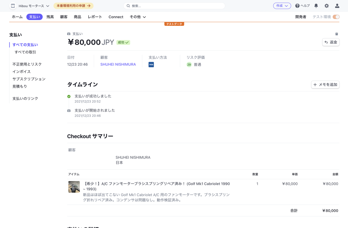
Task: Click the 返金 refund button
Action: [x=331, y=42]
